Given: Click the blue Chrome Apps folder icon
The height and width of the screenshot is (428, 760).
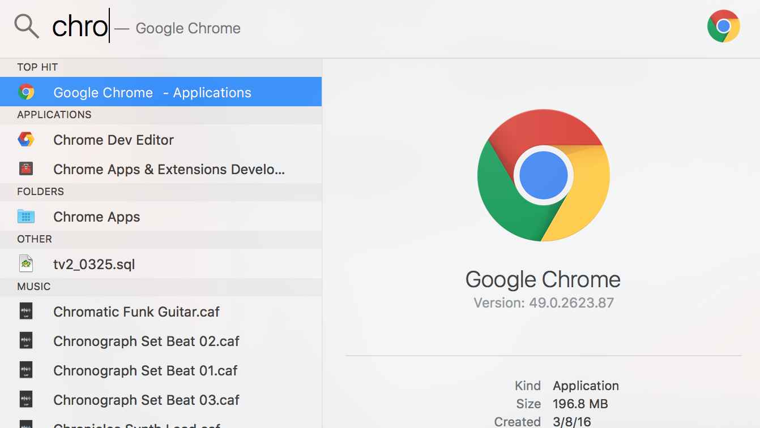Looking at the screenshot, I should coord(26,216).
